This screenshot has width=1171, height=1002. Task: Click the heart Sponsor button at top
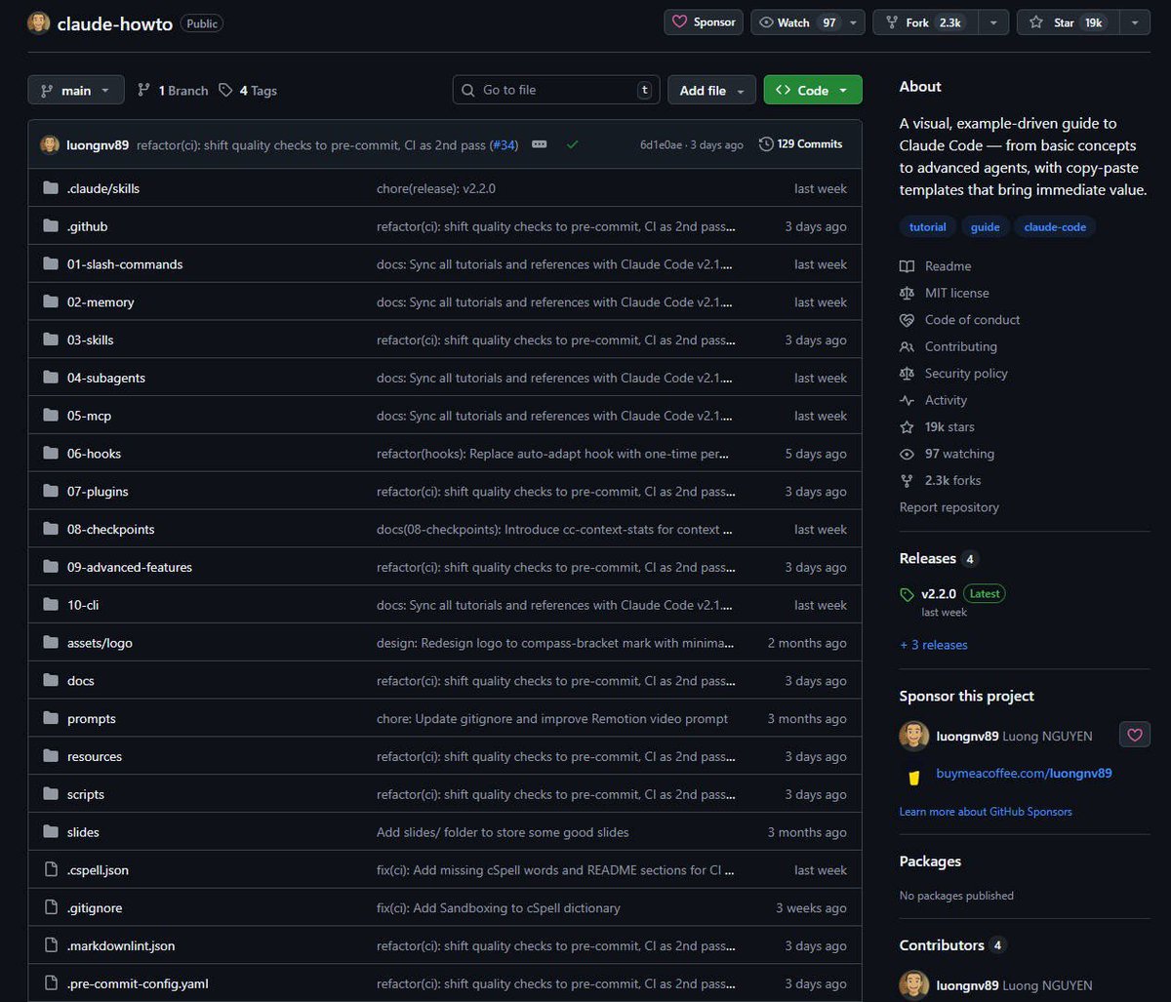(704, 22)
